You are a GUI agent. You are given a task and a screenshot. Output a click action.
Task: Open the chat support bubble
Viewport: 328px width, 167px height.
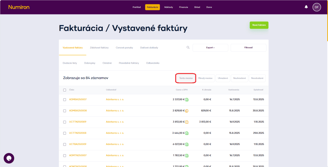point(9,158)
